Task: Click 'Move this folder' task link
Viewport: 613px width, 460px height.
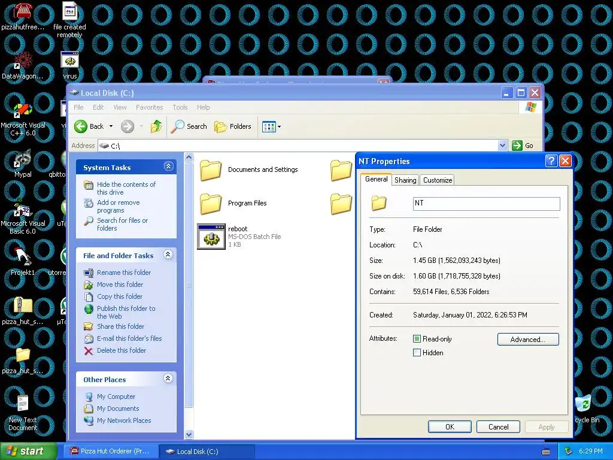Action: (120, 285)
